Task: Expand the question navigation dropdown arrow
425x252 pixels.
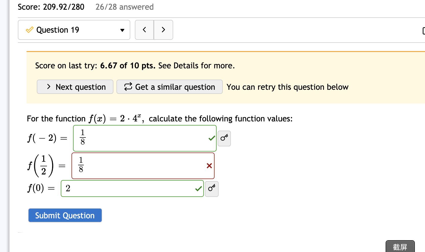Action: 122,30
